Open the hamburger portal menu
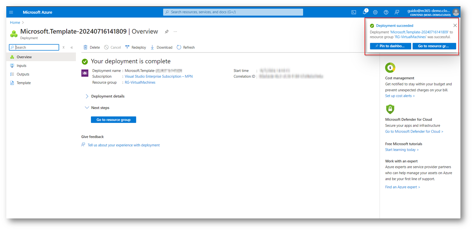Image resolution: width=473 pixels, height=231 pixels. (x=11, y=12)
